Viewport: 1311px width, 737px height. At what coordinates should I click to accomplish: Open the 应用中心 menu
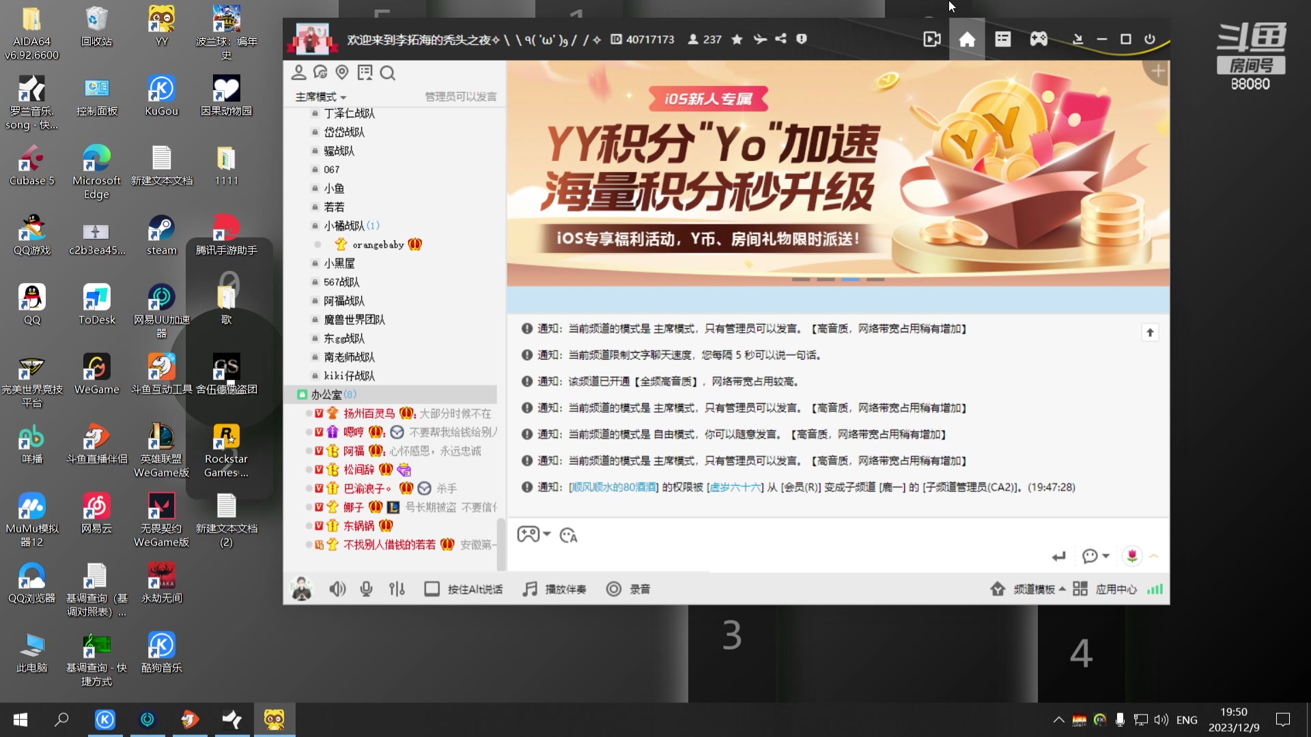(1116, 588)
